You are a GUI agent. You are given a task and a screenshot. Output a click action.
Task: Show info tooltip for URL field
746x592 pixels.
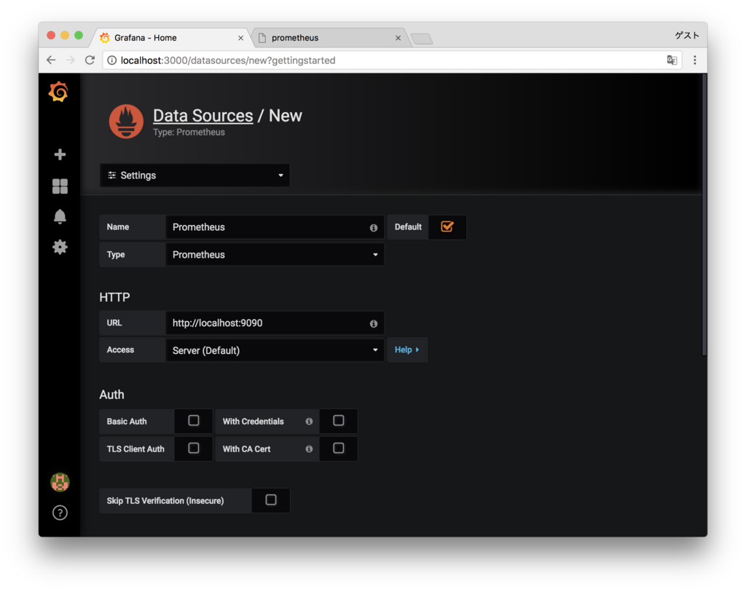click(x=374, y=324)
